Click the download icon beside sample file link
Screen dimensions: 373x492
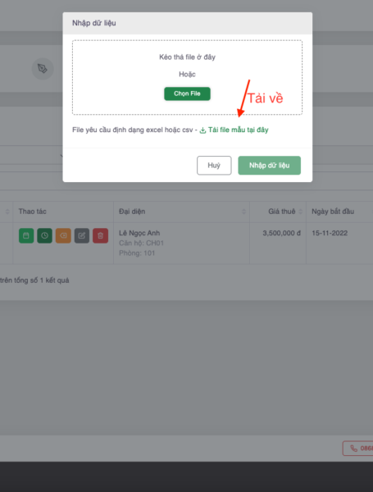202,130
